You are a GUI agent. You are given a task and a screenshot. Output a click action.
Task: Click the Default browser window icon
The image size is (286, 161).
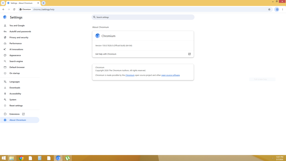click(x=5, y=67)
